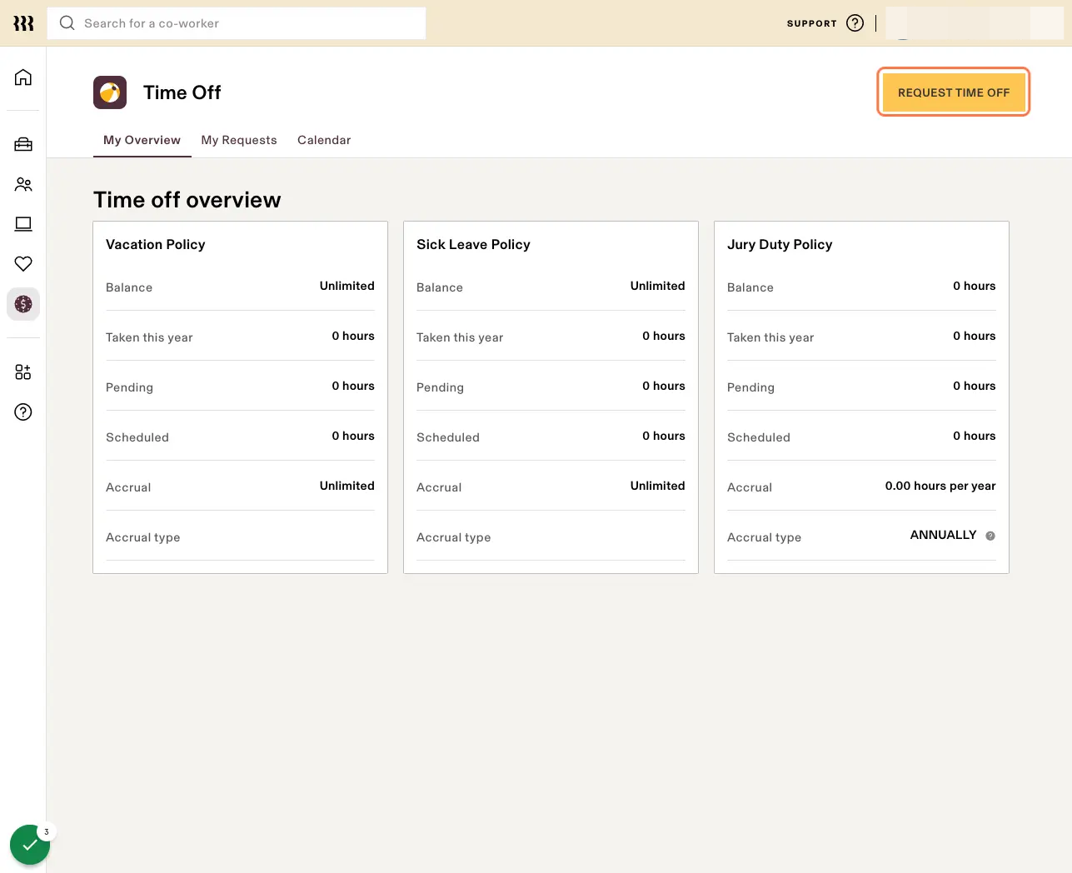Image resolution: width=1072 pixels, height=873 pixels.
Task: Open the sidebar help question mark icon
Action: click(23, 412)
